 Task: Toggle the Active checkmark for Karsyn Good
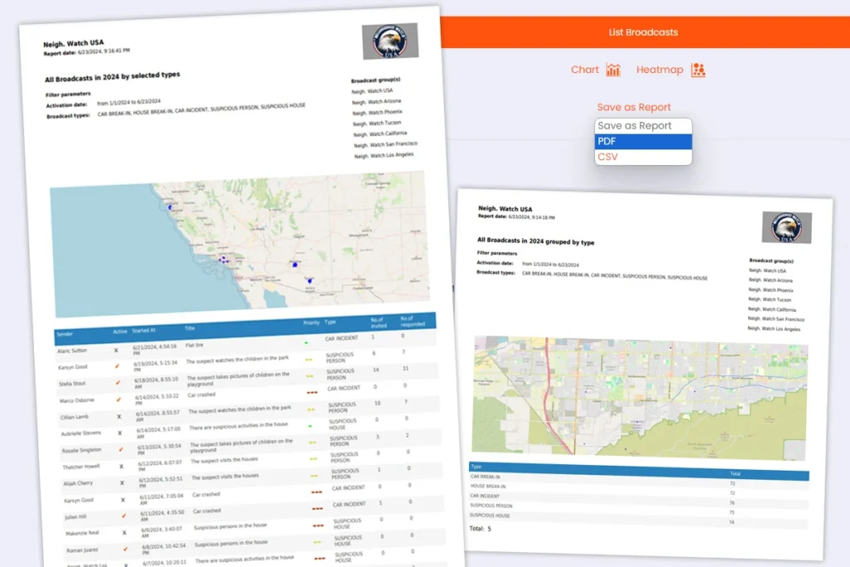[x=117, y=367]
